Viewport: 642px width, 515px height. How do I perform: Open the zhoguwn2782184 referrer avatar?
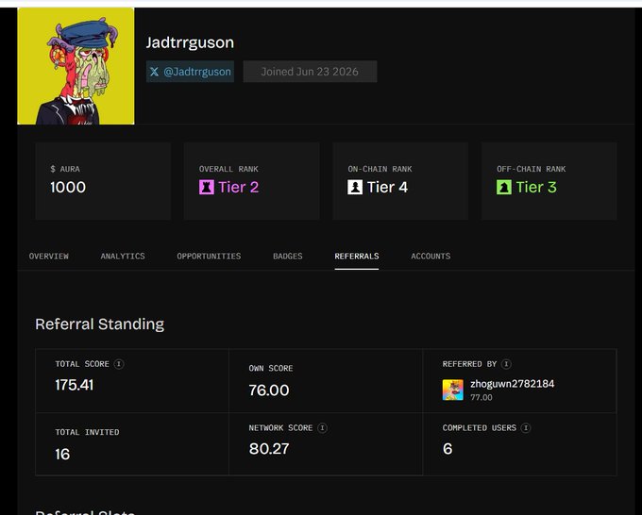coord(453,390)
